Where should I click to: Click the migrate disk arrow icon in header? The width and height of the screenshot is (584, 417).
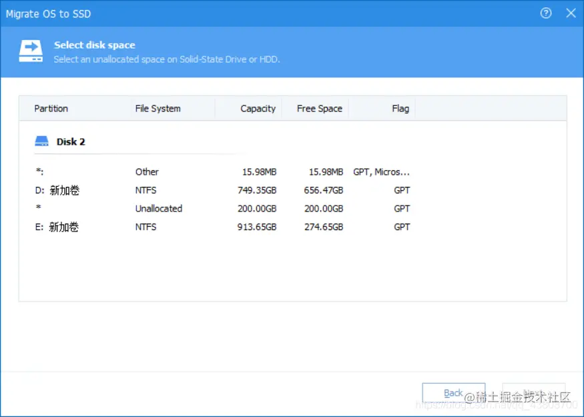point(31,51)
